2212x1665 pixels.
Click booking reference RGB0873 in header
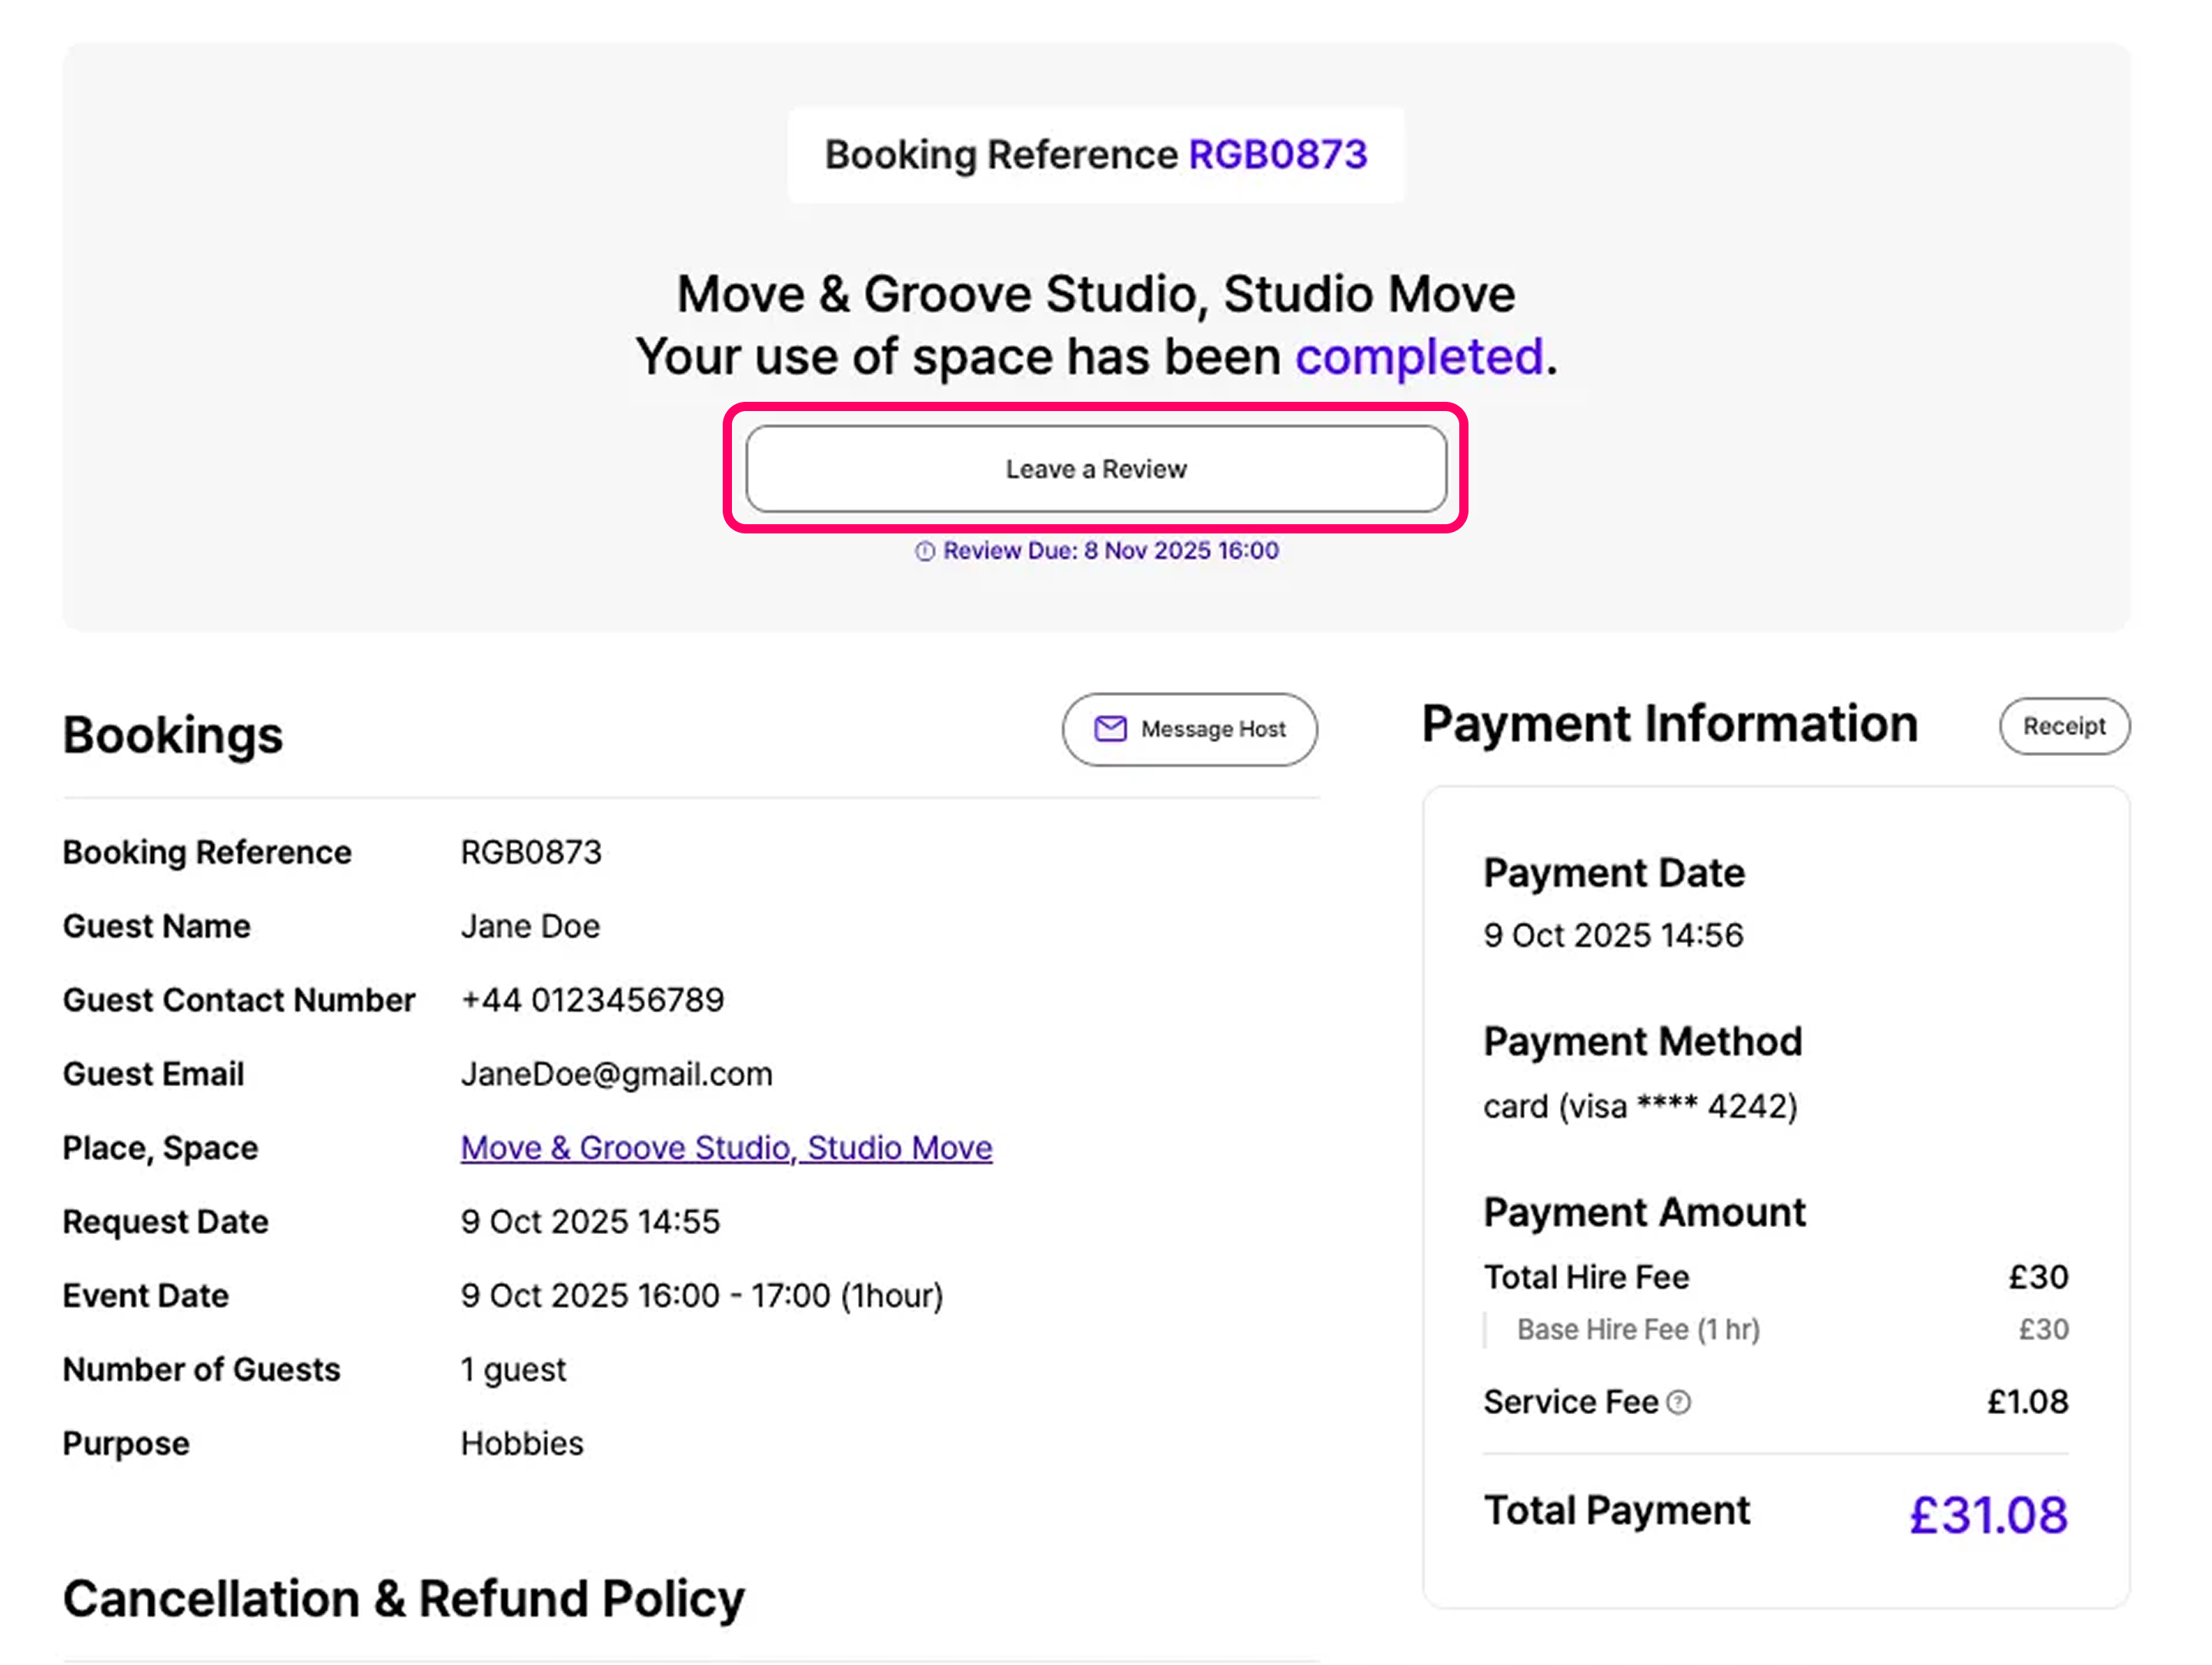pos(1277,155)
